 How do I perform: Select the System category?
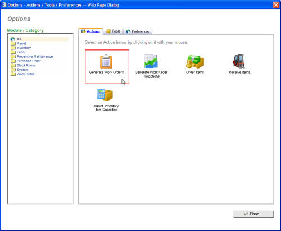pyautogui.click(x=22, y=70)
